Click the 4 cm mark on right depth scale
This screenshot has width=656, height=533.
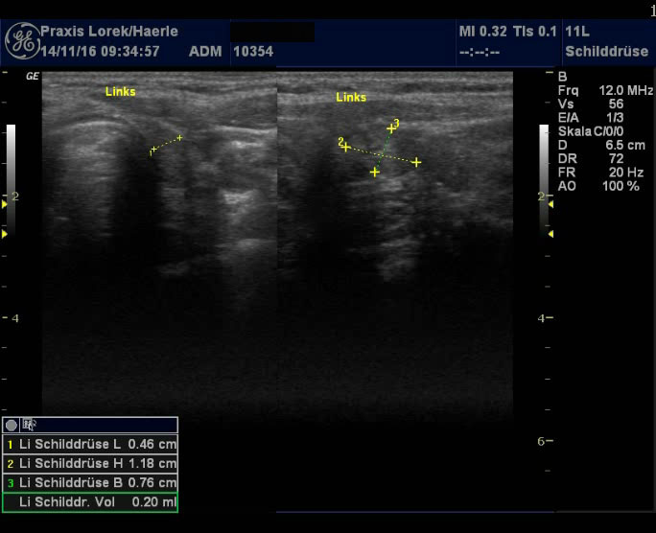[542, 317]
